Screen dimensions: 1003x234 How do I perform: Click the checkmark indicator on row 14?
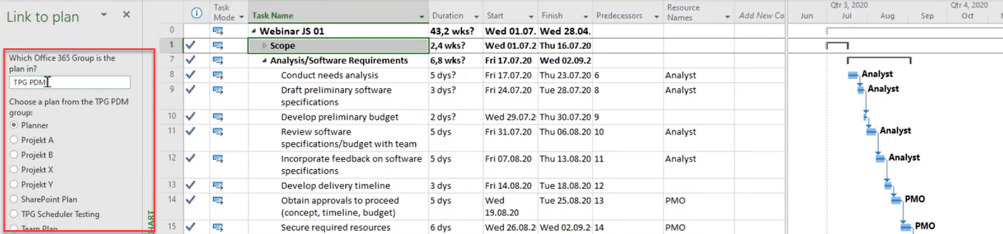[x=191, y=200]
